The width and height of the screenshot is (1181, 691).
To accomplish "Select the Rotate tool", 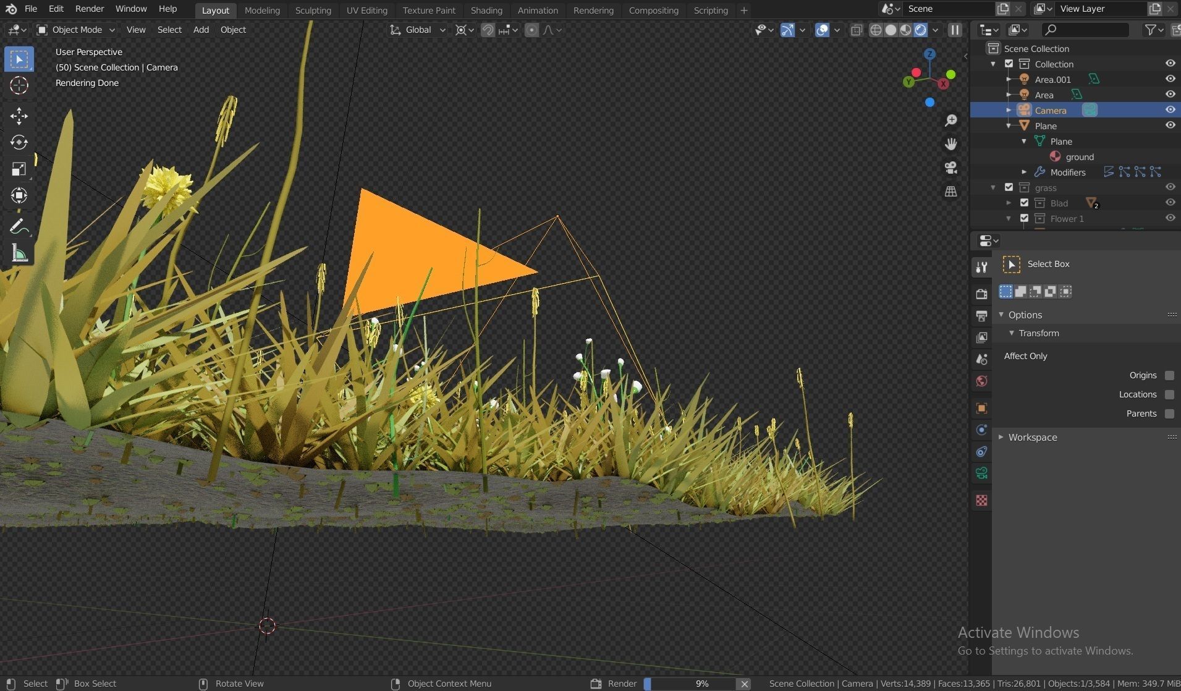I will [19, 142].
